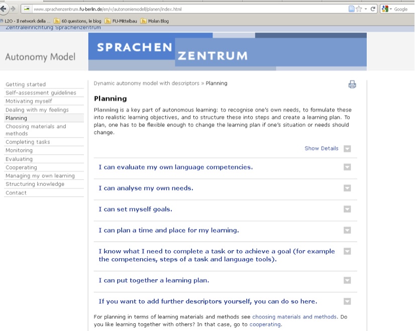This screenshot has height=331, width=415.
Task: Expand 'I can evaluate my own language competencies'
Action: coord(347,167)
